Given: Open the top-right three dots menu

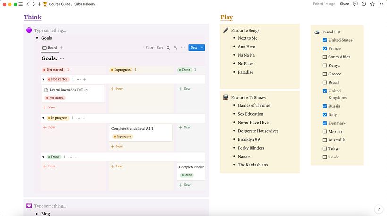Looking at the screenshot, I should coord(380,4).
